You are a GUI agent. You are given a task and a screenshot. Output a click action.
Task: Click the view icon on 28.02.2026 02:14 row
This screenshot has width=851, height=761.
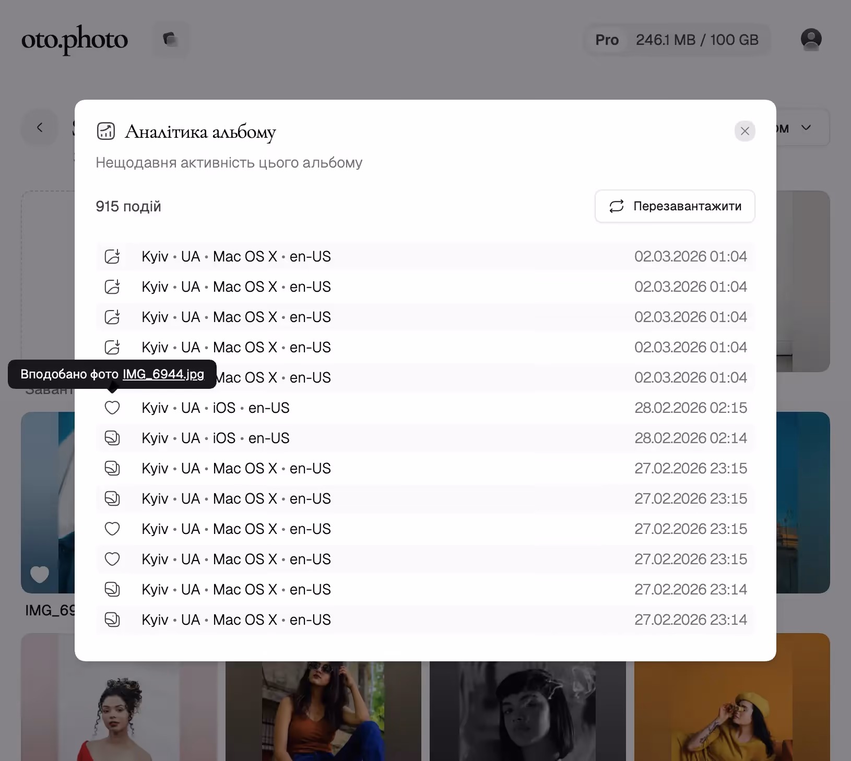112,438
